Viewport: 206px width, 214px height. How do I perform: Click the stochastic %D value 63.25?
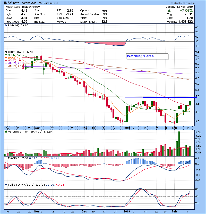tap(60, 185)
